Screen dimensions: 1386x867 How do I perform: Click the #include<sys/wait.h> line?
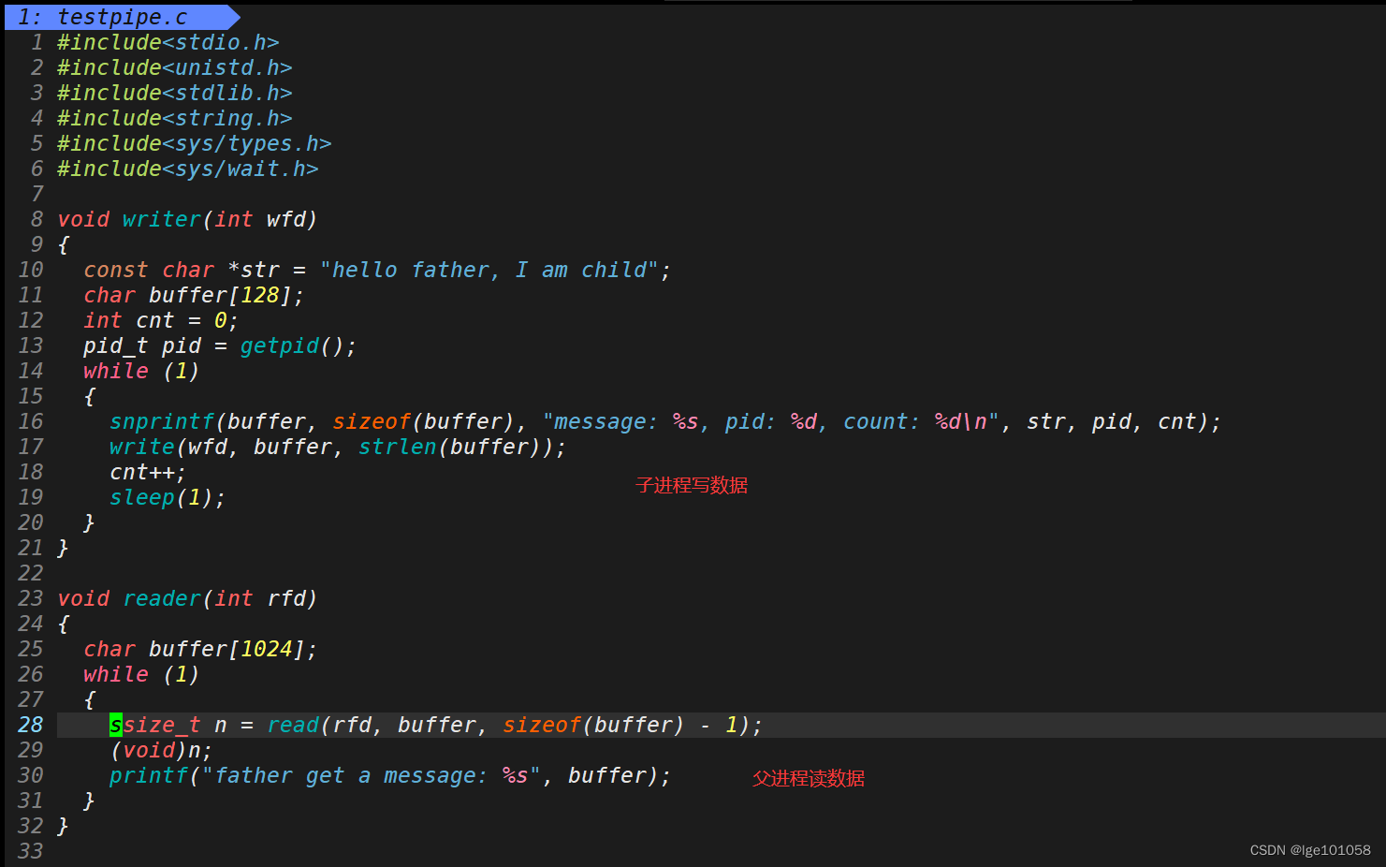pos(188,169)
